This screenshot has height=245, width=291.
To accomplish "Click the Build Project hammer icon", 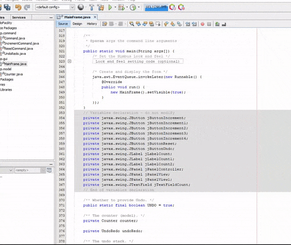I will pos(91,7).
